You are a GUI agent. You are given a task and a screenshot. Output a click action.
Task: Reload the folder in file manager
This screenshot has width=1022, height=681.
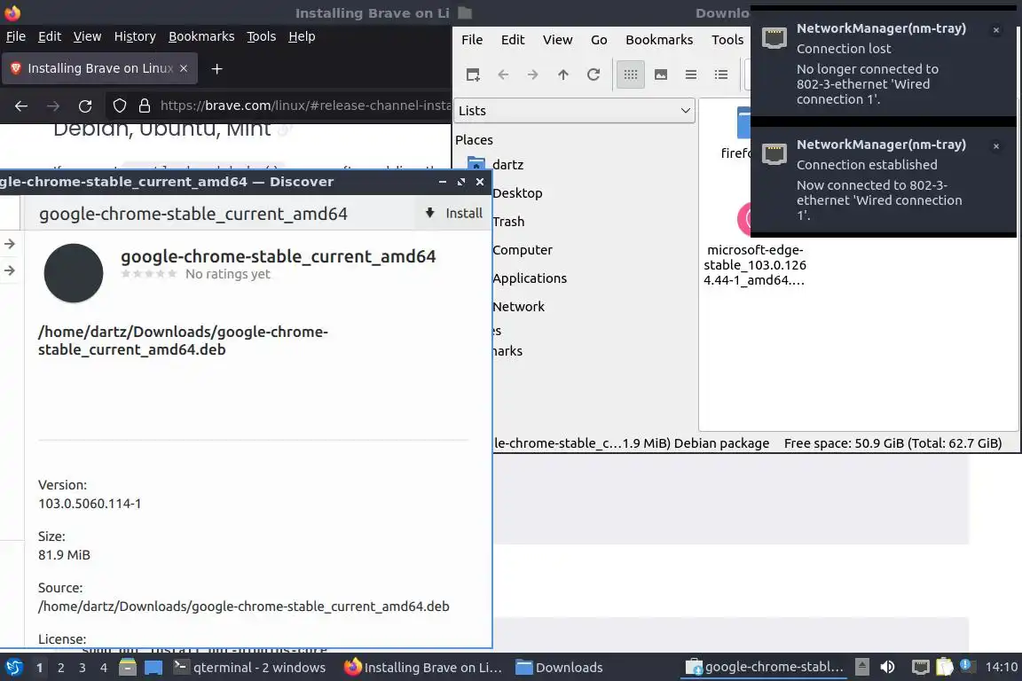594,75
